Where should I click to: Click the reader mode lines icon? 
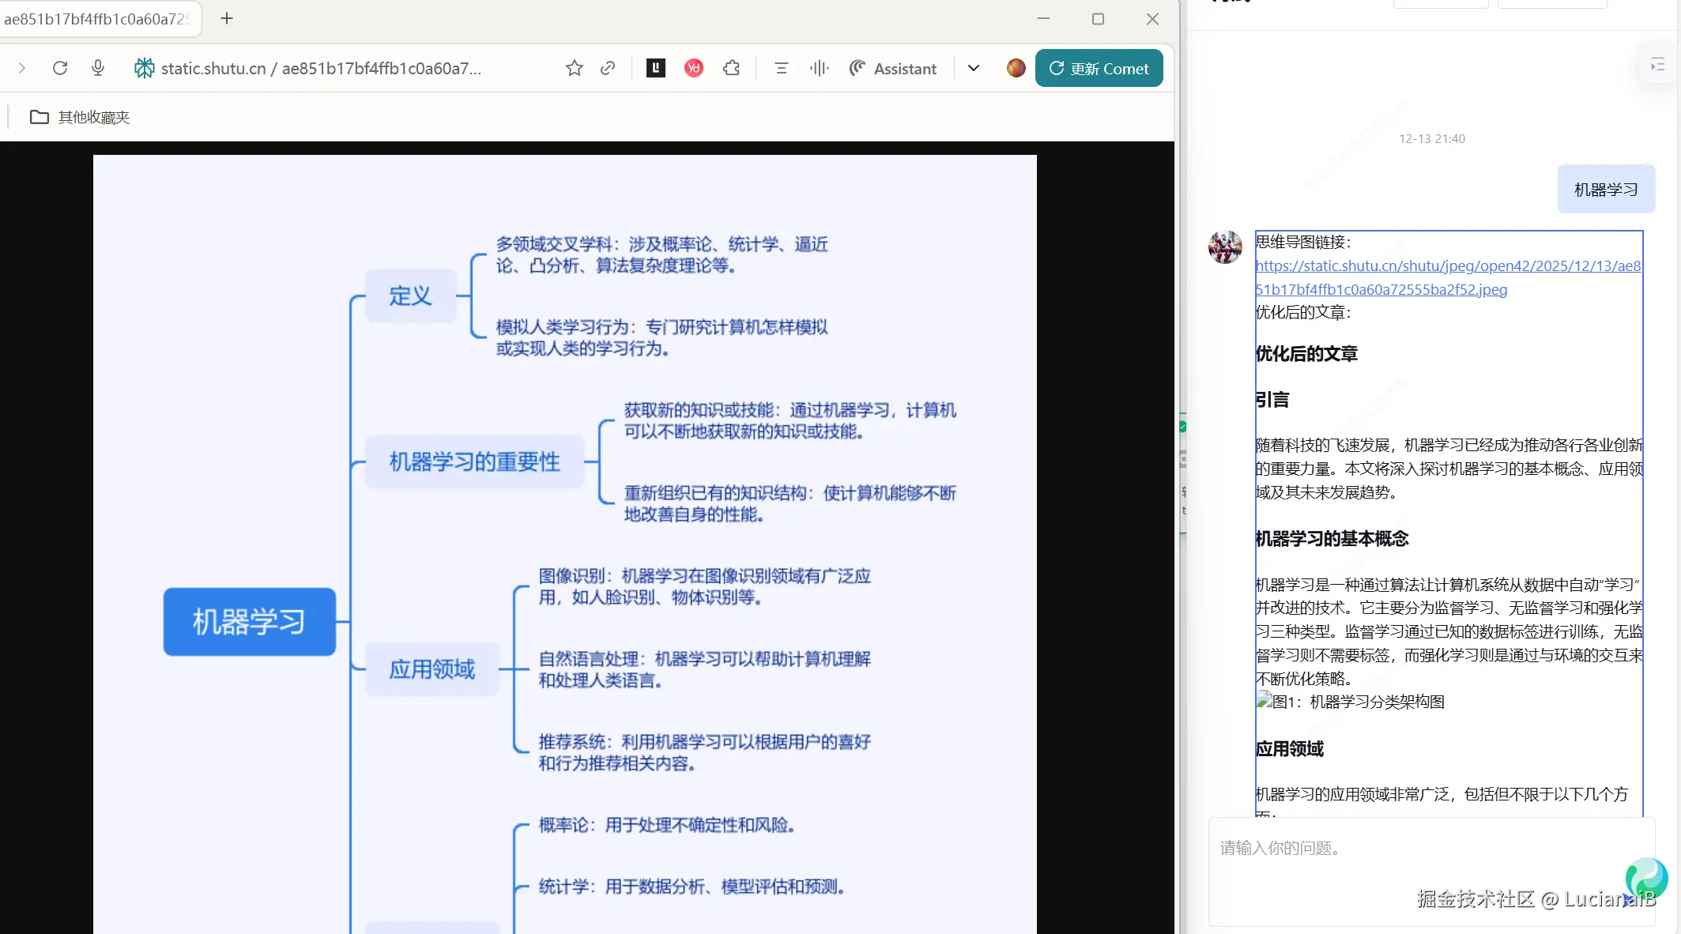coord(781,68)
